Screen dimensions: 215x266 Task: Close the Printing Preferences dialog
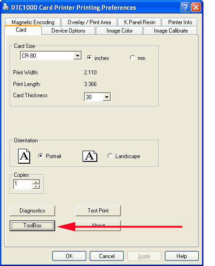(x=196, y=7)
